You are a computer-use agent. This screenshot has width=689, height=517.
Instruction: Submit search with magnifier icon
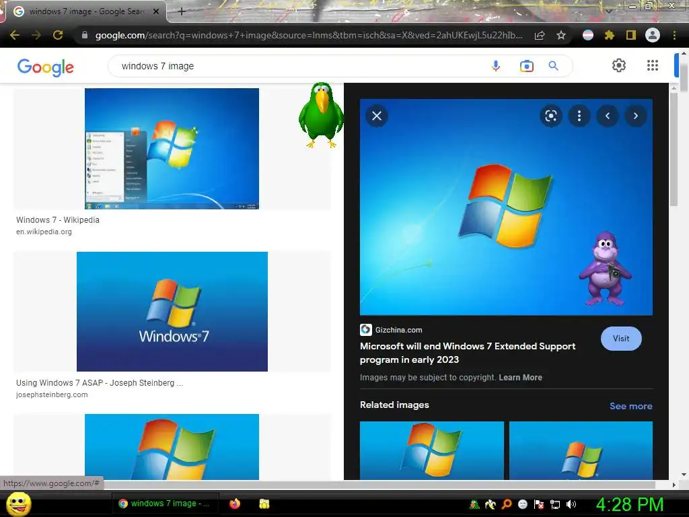[x=553, y=66]
